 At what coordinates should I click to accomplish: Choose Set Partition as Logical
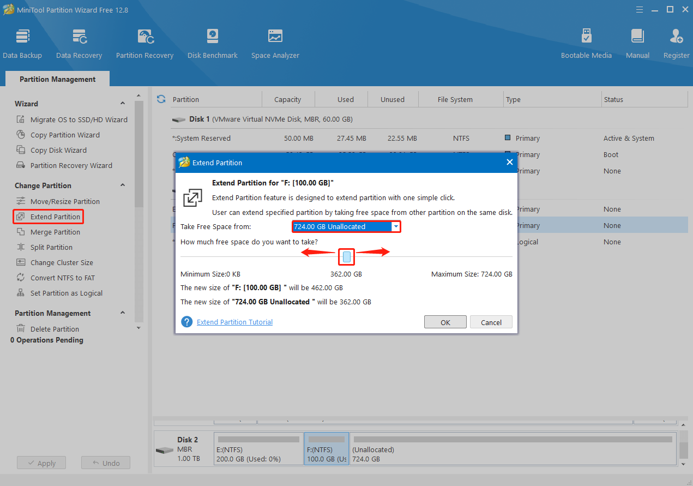tap(59, 293)
